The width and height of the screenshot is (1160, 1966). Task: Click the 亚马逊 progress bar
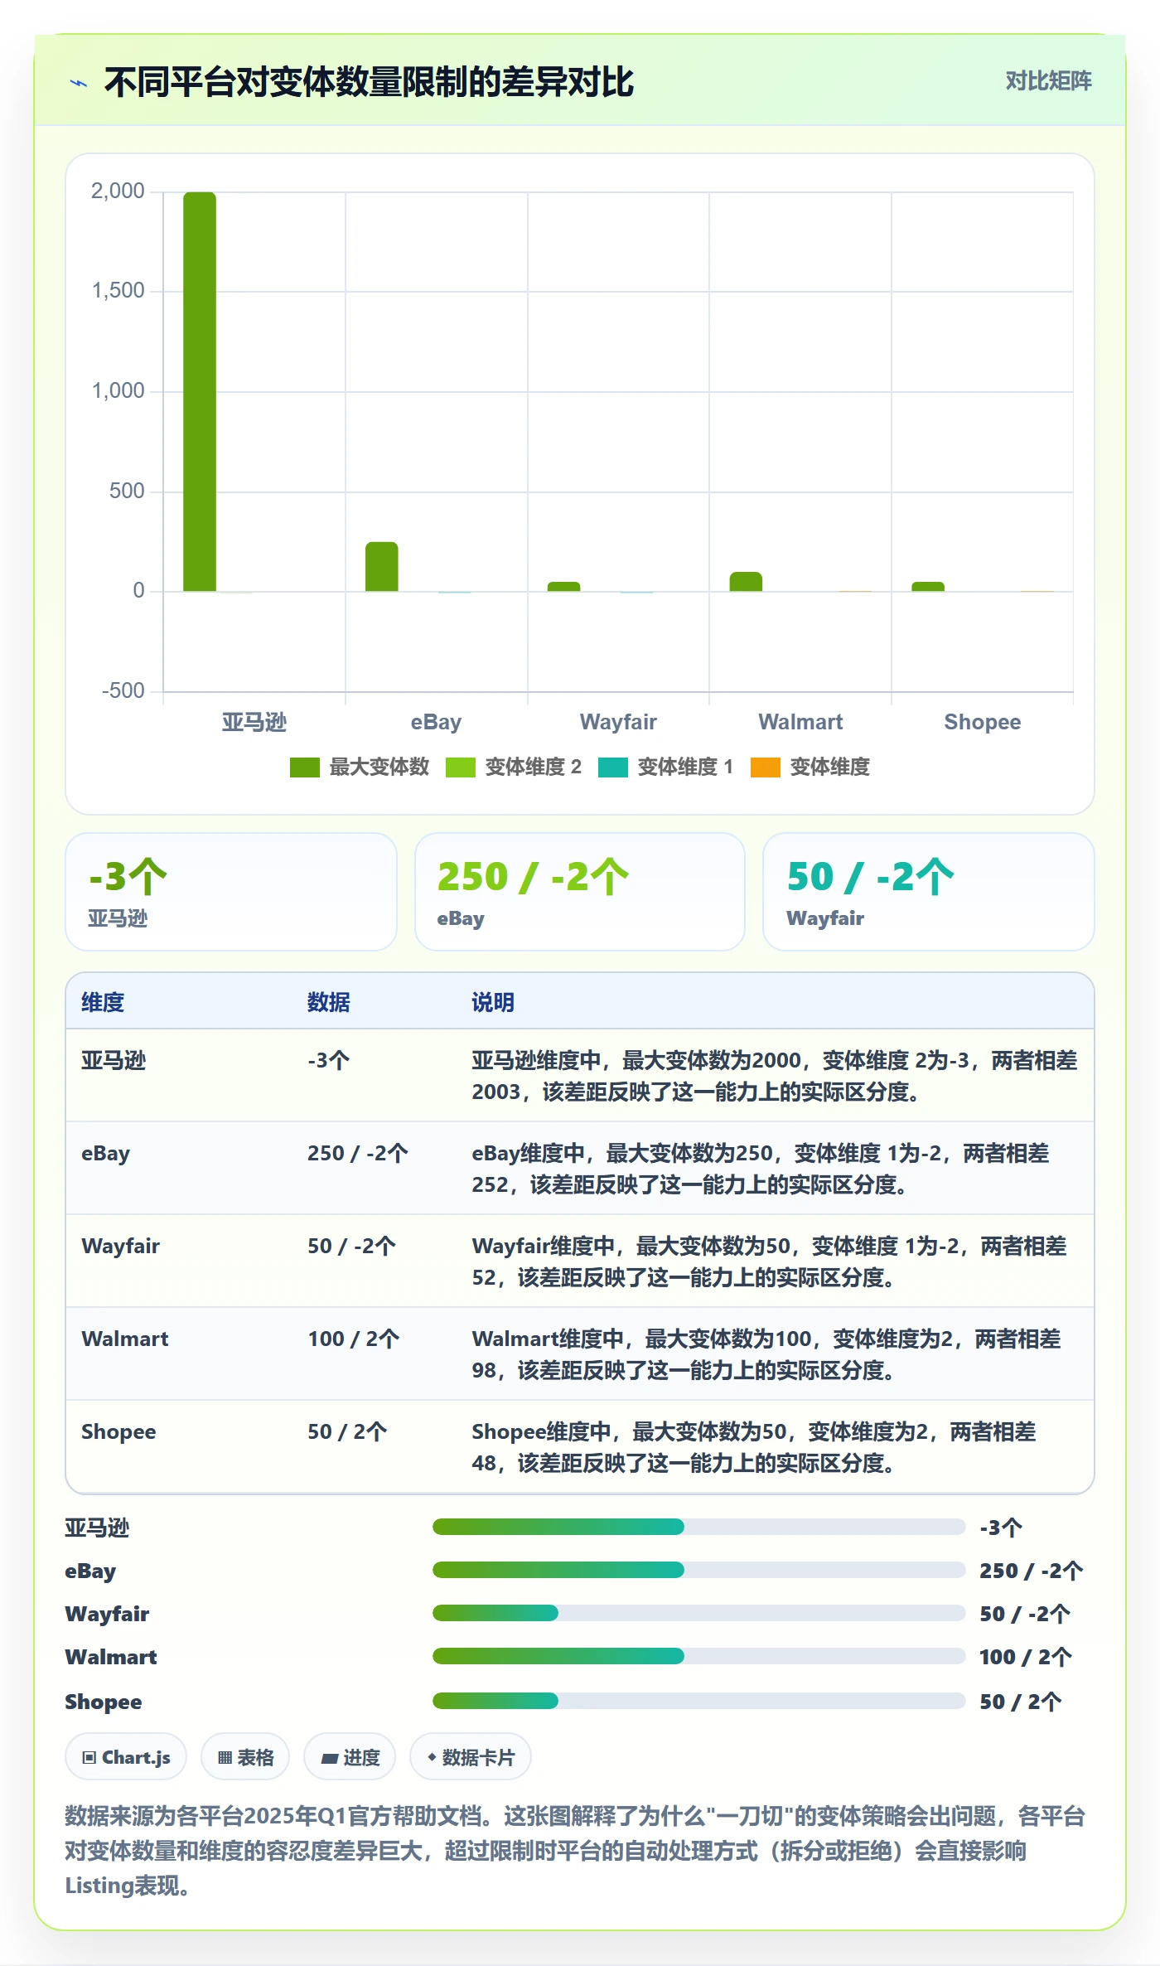click(x=698, y=1527)
